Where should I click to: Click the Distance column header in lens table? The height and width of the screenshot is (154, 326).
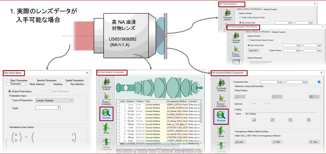[130, 101]
